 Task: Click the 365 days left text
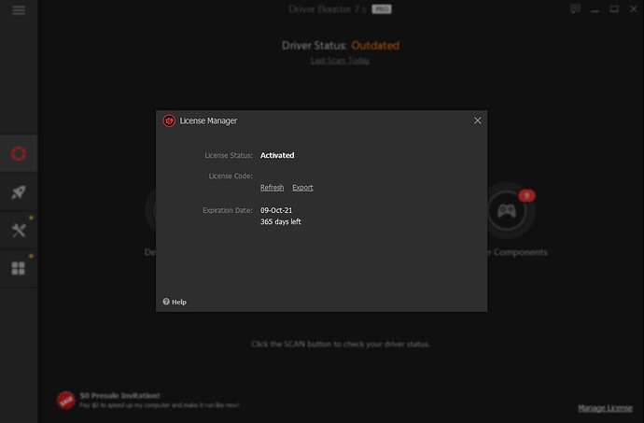click(281, 221)
